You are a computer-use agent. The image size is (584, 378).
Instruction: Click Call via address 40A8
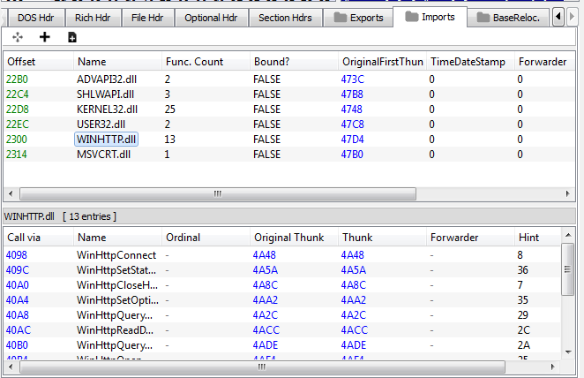pos(17,315)
